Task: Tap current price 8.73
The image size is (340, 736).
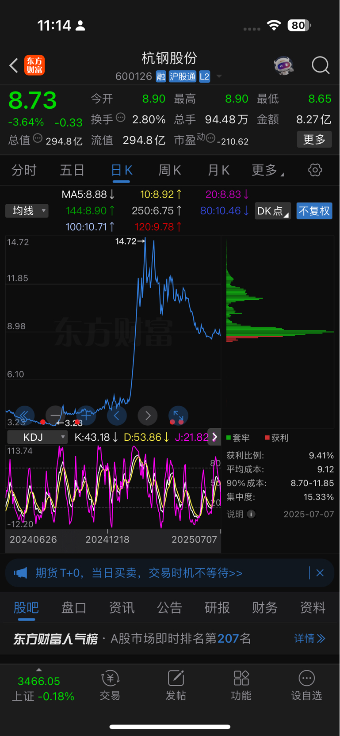Action: point(33,100)
